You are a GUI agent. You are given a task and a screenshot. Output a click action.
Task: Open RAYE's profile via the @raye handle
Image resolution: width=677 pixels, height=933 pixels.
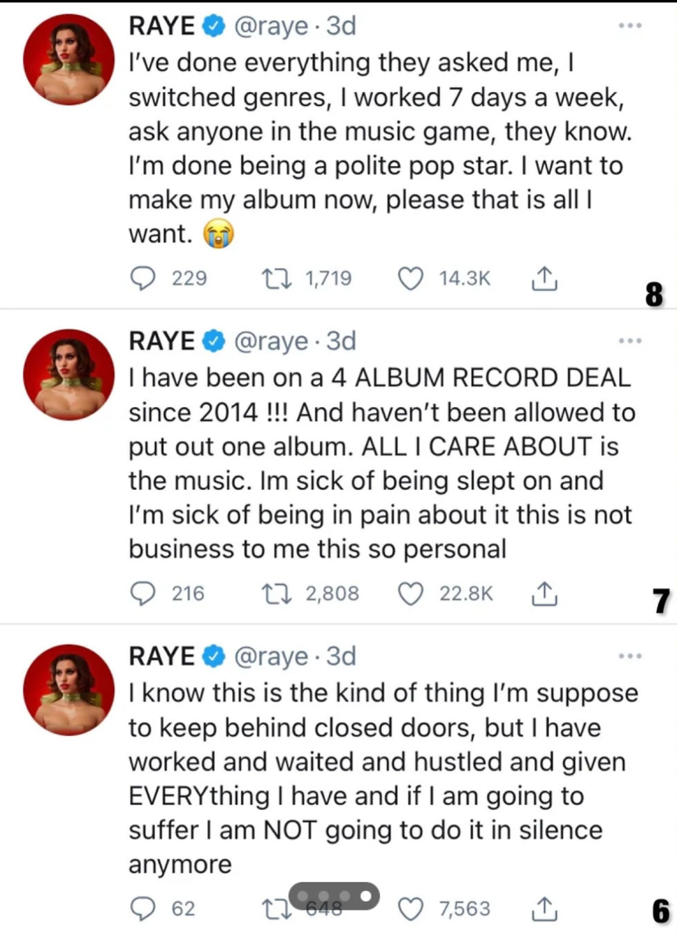click(x=272, y=25)
